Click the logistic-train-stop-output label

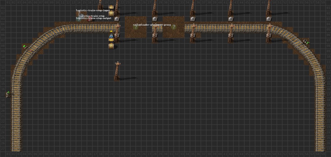[x=93, y=18]
